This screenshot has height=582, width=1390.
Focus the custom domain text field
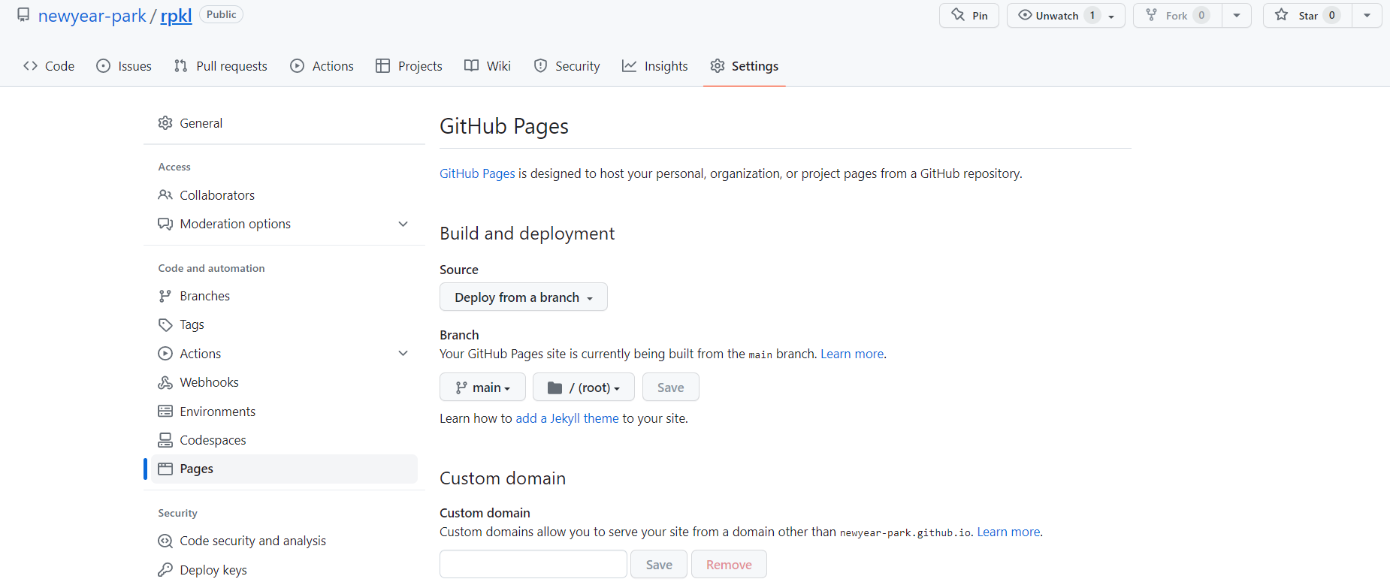point(533,565)
